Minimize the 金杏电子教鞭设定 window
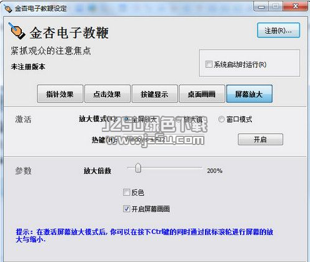The height and width of the screenshot is (262, 310). 261,7
